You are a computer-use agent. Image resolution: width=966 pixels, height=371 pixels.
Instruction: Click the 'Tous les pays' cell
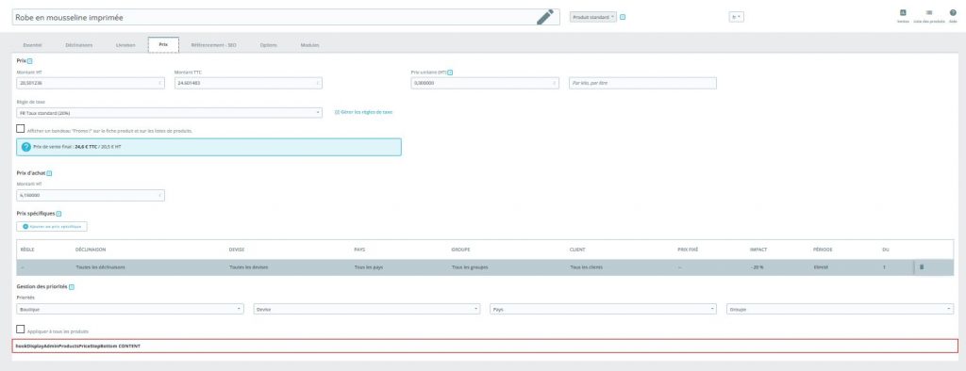point(369,267)
